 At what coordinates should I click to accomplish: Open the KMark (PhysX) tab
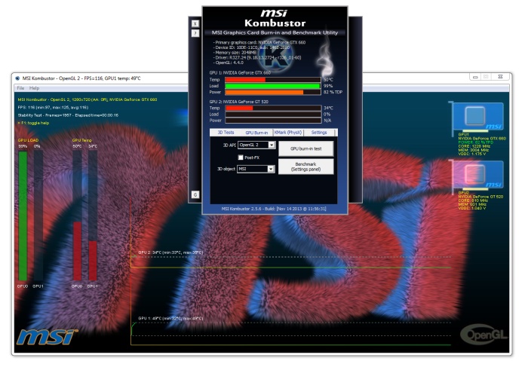click(x=288, y=133)
